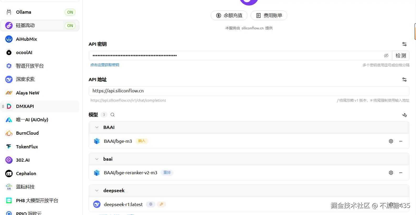This screenshot has width=416, height=215.
Task: Select 深度求索 provider
Action: tap(40, 79)
